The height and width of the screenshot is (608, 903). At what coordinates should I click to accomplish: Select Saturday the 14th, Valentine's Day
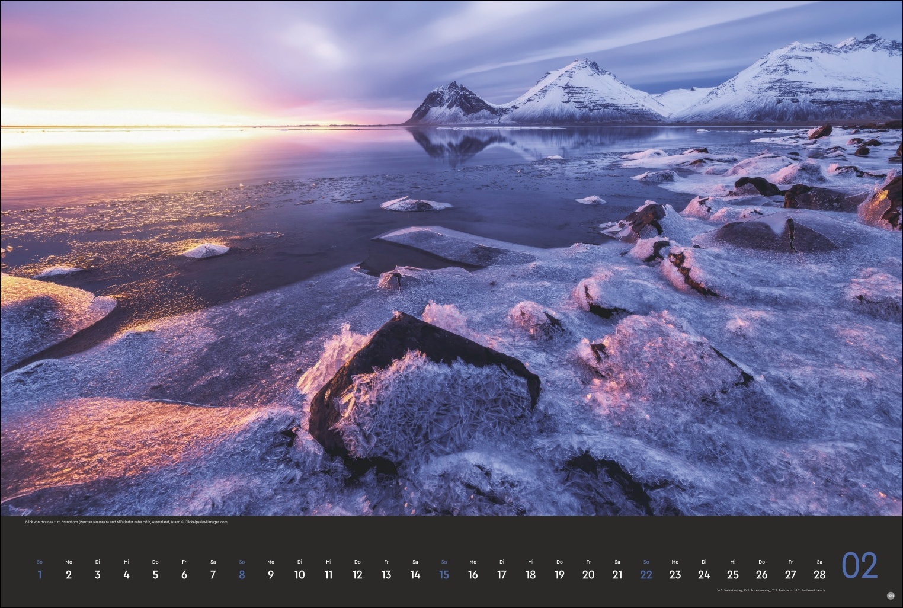tap(415, 574)
